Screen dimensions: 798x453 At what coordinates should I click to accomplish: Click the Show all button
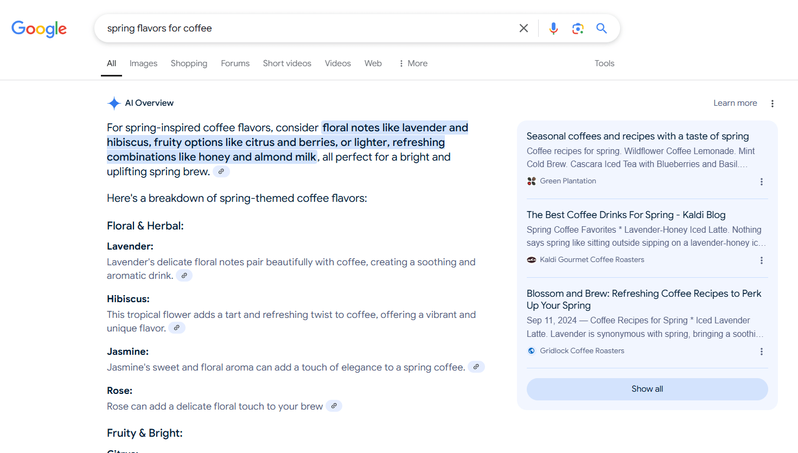647,389
